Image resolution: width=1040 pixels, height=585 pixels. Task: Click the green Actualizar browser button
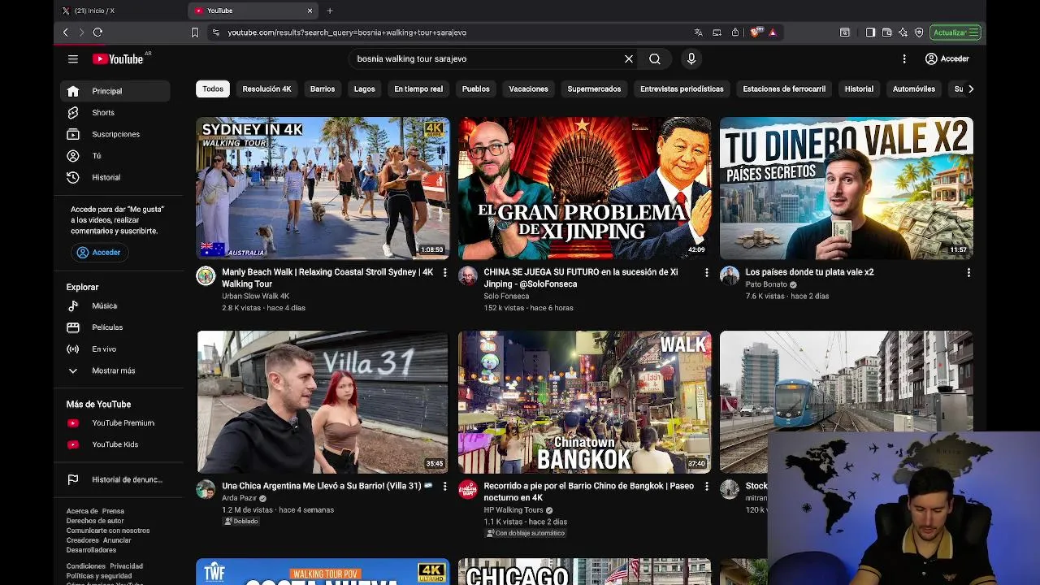coord(955,32)
